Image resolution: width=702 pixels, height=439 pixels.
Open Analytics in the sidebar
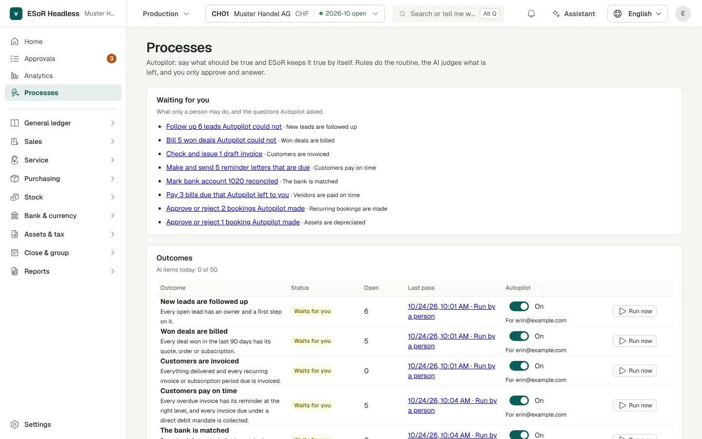(63, 76)
